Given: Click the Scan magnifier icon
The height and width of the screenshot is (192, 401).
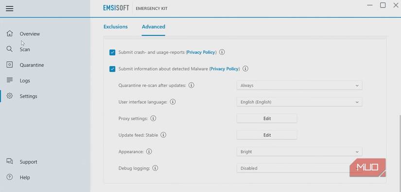Looking at the screenshot, I should click(9, 49).
